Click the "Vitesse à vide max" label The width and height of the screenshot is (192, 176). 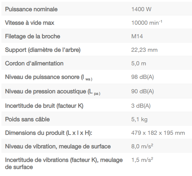pos(29,23)
